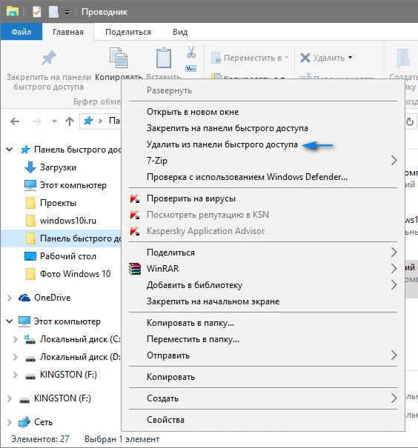Collapse the Панель быстрого доступа tree node
Viewport: 418px width, 448px height.
coord(10,150)
